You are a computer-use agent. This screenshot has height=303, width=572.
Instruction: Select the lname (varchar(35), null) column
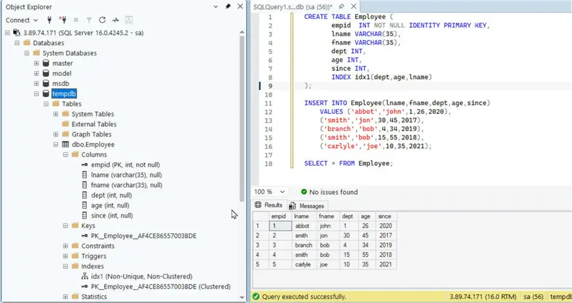[127, 175]
